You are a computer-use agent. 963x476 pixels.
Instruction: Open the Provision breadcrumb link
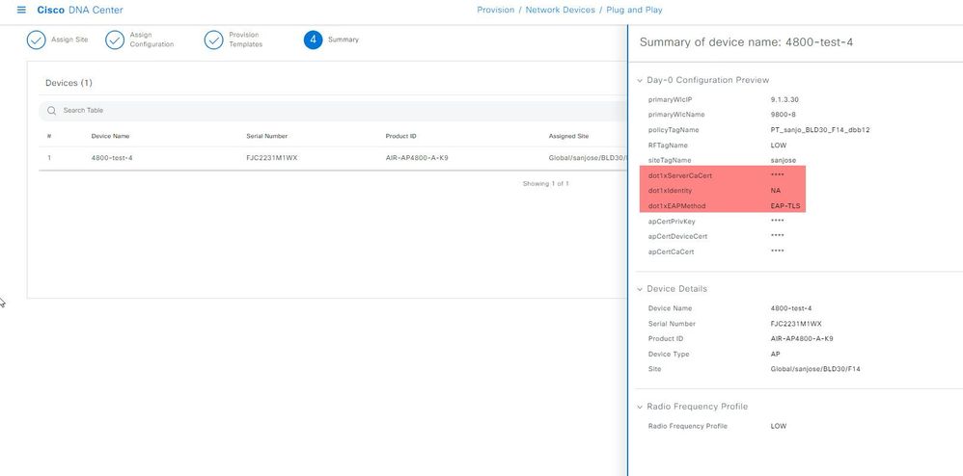tap(496, 10)
